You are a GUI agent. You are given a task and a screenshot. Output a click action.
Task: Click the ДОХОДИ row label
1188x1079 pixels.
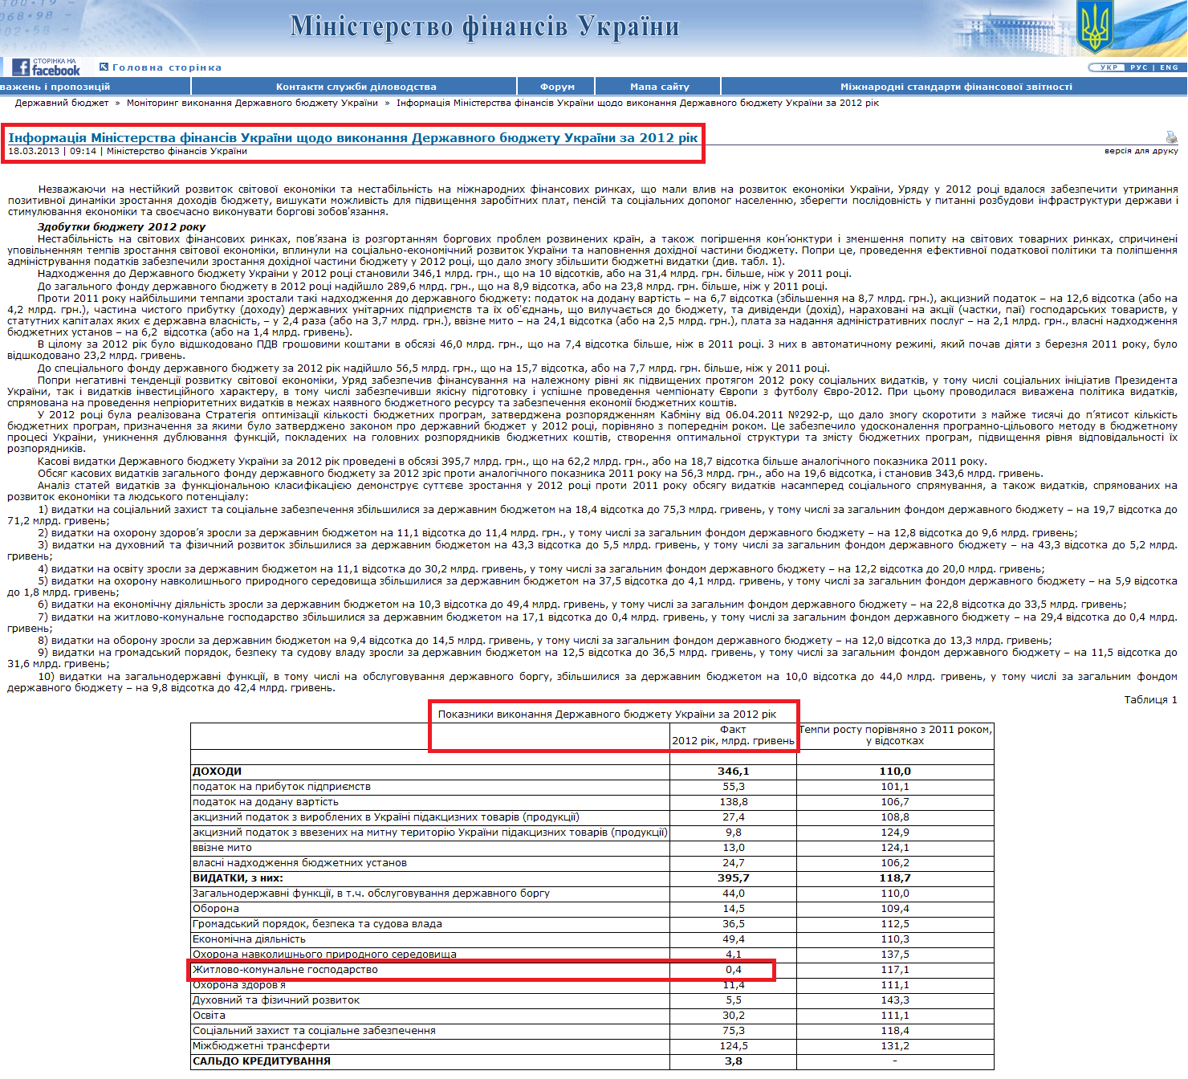point(217,771)
